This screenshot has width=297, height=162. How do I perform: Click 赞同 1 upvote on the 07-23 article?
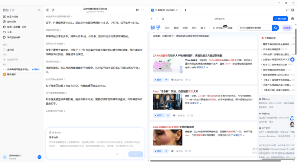[x=159, y=115]
